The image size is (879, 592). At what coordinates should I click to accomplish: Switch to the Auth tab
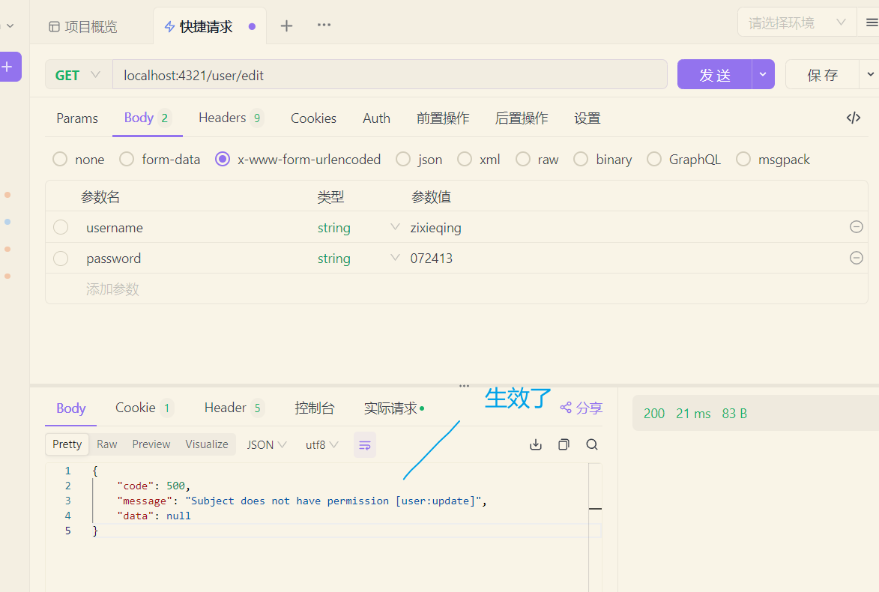[x=376, y=118]
